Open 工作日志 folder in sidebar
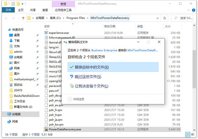This screenshot has height=139, width=198. tap(19, 101)
